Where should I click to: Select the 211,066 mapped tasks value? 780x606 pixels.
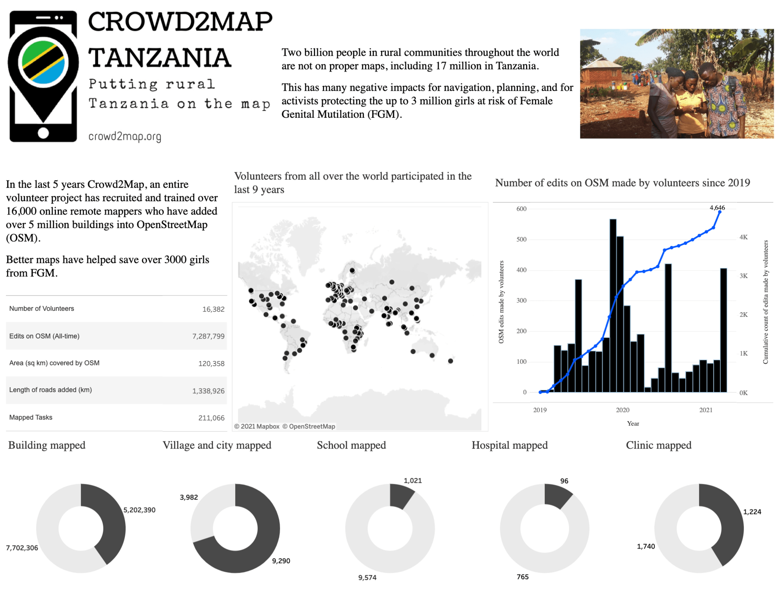(211, 418)
